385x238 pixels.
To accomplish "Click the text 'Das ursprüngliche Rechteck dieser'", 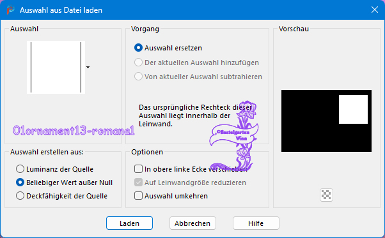I will (x=196, y=107).
